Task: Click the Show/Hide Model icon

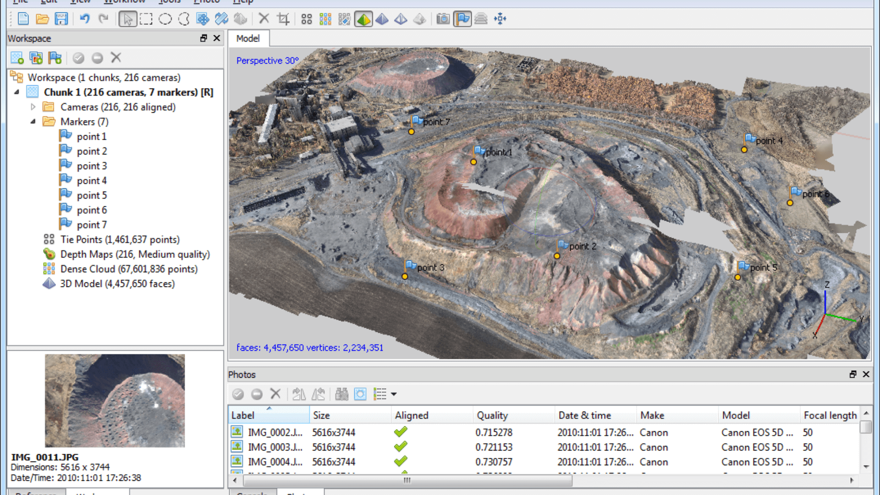Action: point(363,19)
